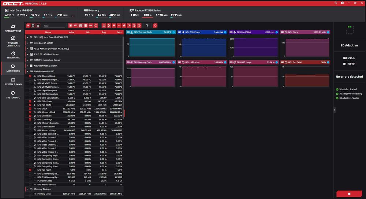366x199 pixels.
Task: Uncheck GPU Fan PWM graph checkbox
Action: pos(30,170)
